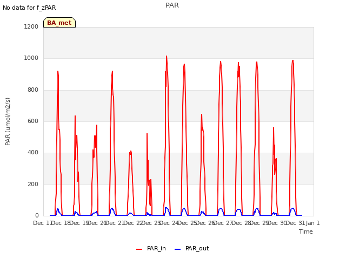Click the Jan 1 x-axis tick label
Image resolution: width=346 pixels, height=259 pixels.
(x=312, y=223)
